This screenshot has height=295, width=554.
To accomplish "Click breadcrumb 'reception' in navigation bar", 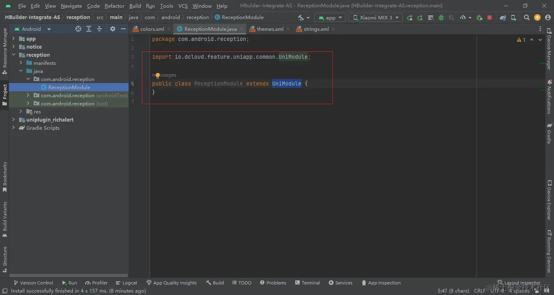I will 78,17.
